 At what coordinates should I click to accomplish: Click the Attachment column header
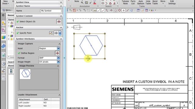coord(30,99)
